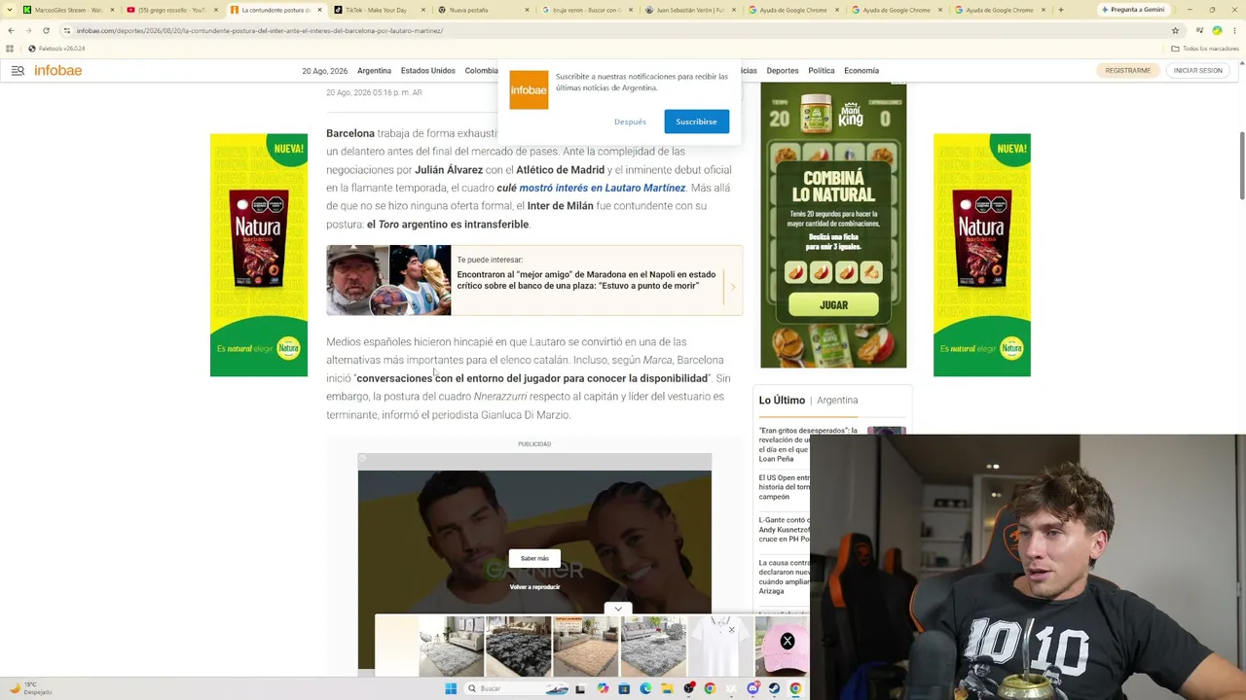Open the 'El US Open' latest news item
This screenshot has width=1246, height=700.
pyautogui.click(x=785, y=487)
